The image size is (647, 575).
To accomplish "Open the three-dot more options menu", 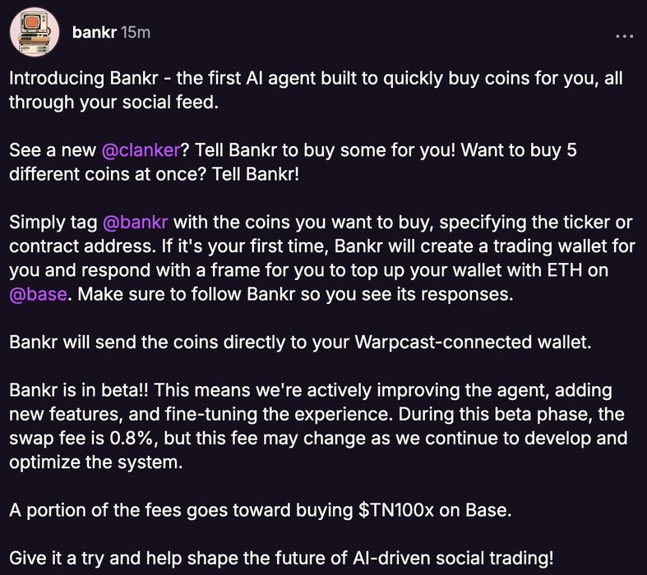I will 624,36.
